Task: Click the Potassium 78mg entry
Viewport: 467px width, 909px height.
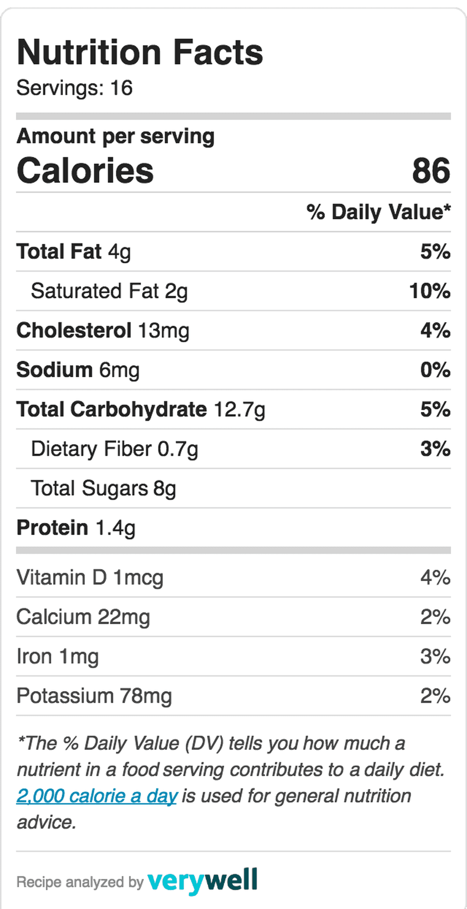Action: coord(94,696)
